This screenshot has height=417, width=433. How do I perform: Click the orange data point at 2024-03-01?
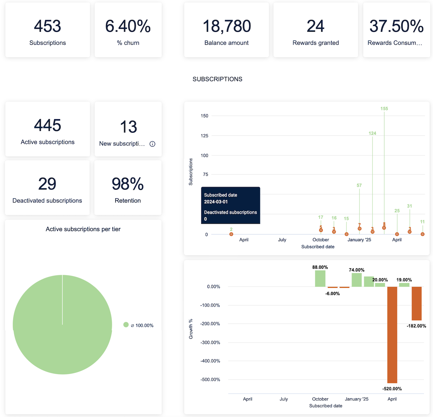coord(231,234)
